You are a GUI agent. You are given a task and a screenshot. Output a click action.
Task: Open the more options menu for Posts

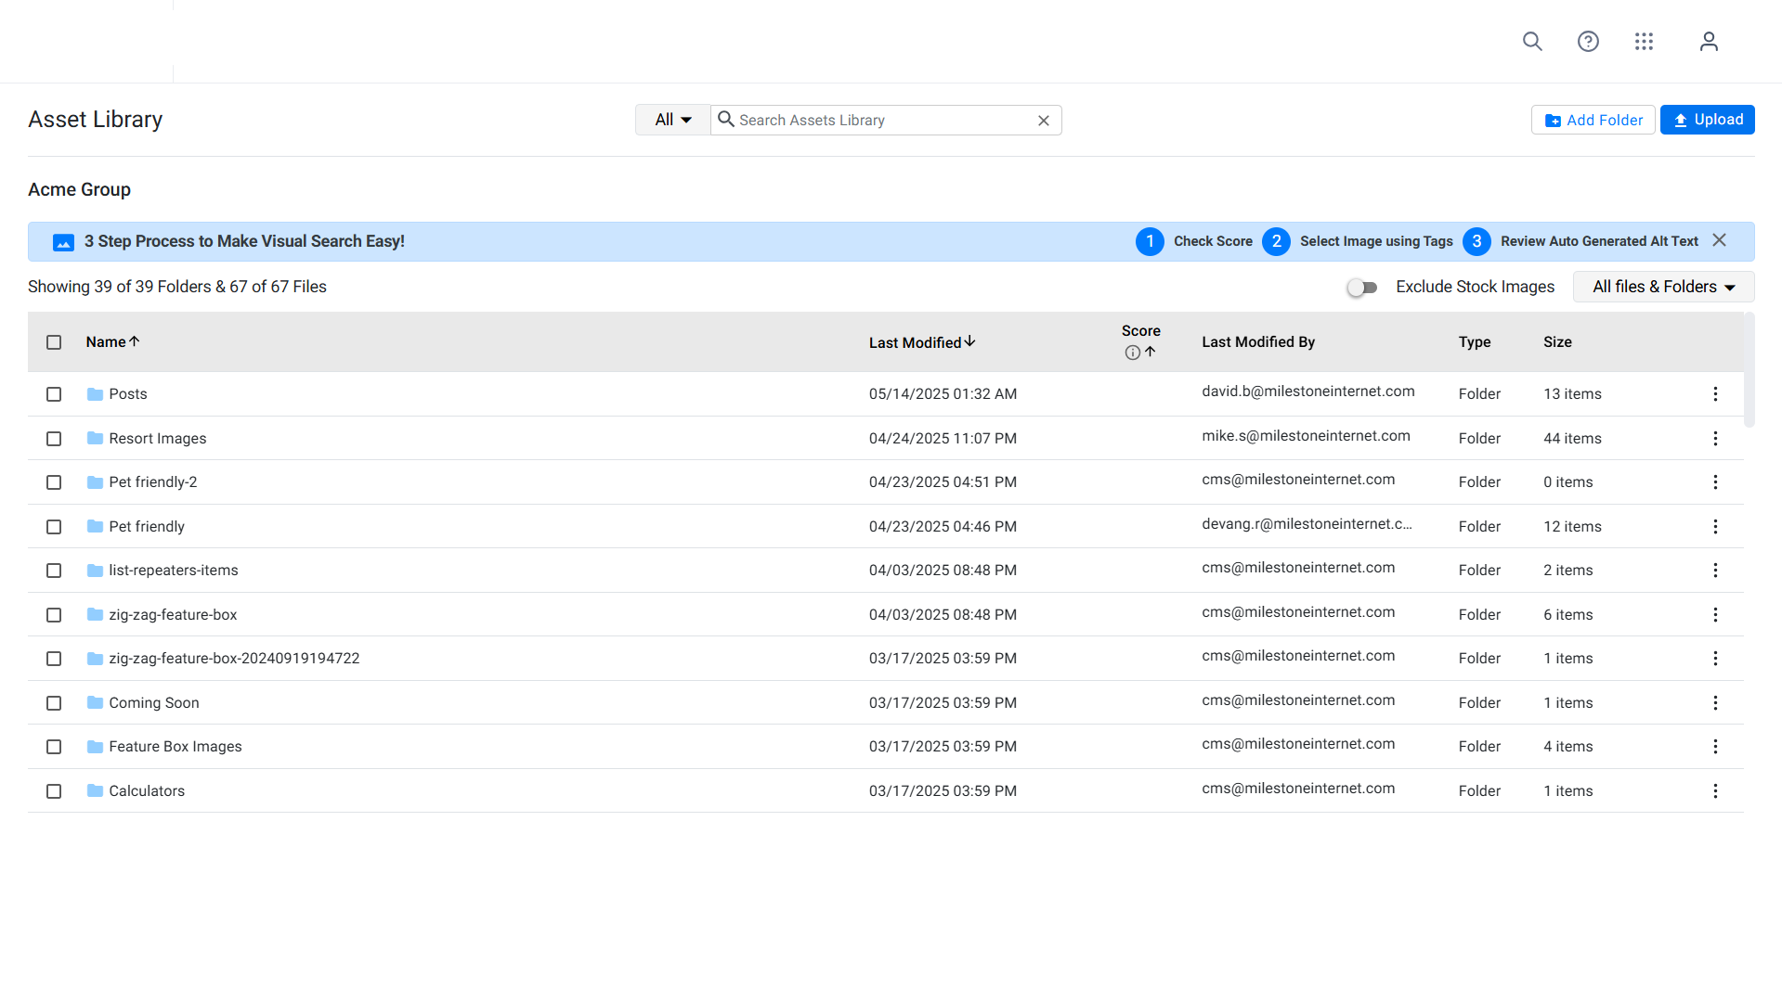[1715, 394]
